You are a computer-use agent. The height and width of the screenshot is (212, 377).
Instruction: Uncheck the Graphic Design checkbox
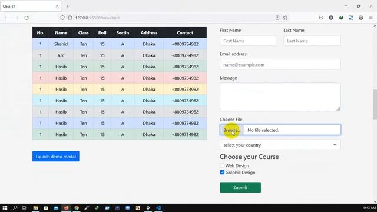222,173
